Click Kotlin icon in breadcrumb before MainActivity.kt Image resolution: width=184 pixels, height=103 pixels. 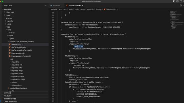(x=105, y=9)
